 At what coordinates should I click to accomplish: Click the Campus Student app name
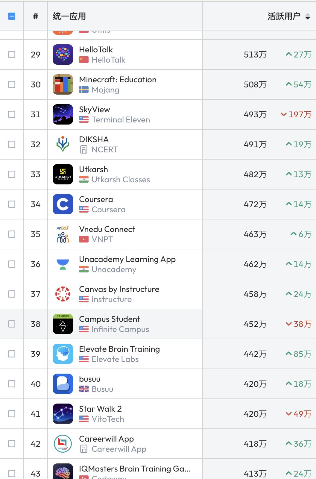[110, 319]
